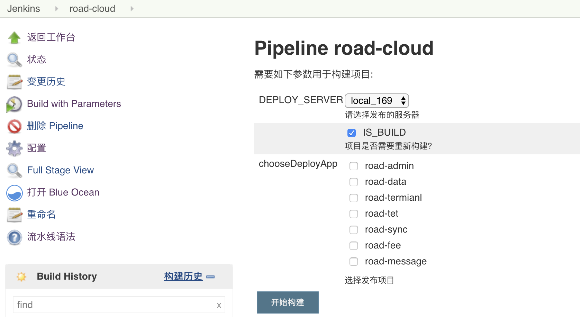Collapse Build History with the minus icon
Screen dimensions: 580x317
coord(210,277)
